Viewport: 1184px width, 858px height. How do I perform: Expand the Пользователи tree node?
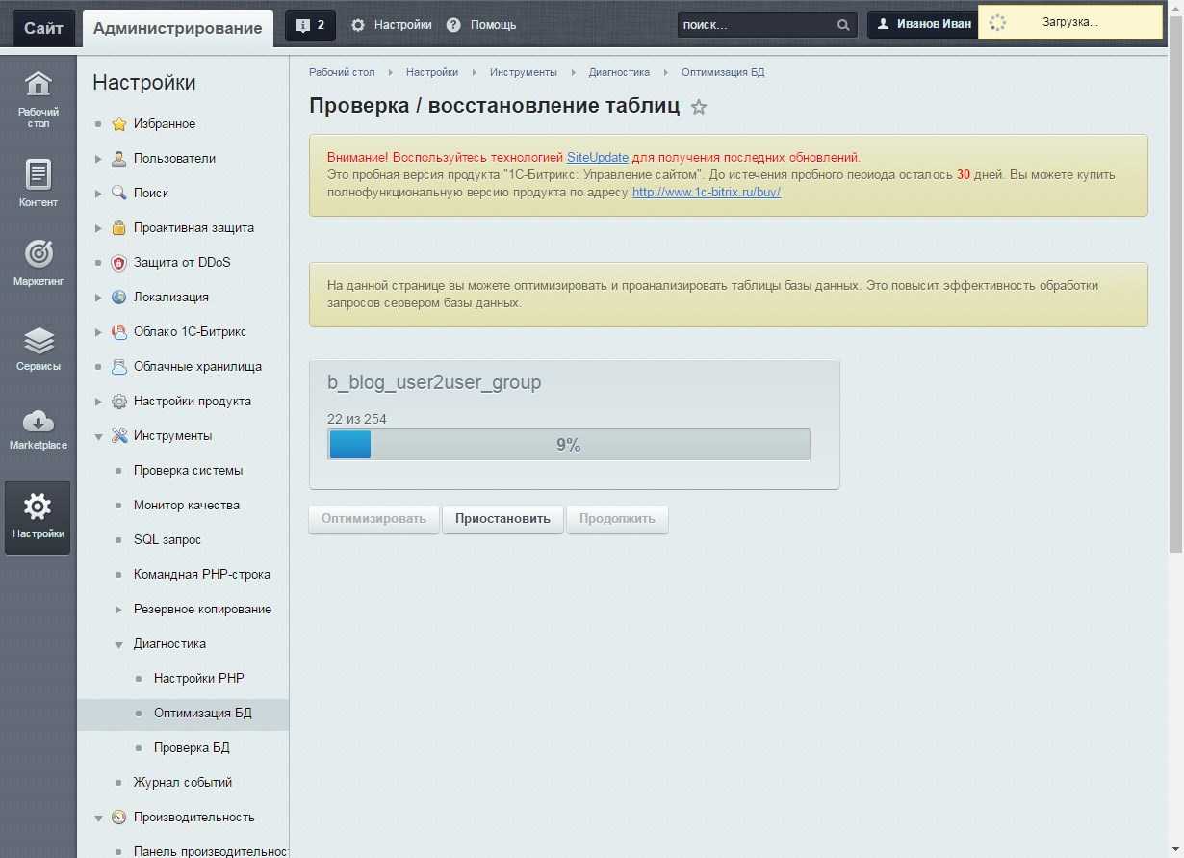pyautogui.click(x=98, y=159)
